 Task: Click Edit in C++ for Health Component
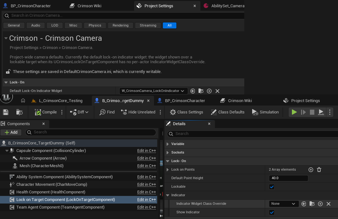tap(146, 192)
